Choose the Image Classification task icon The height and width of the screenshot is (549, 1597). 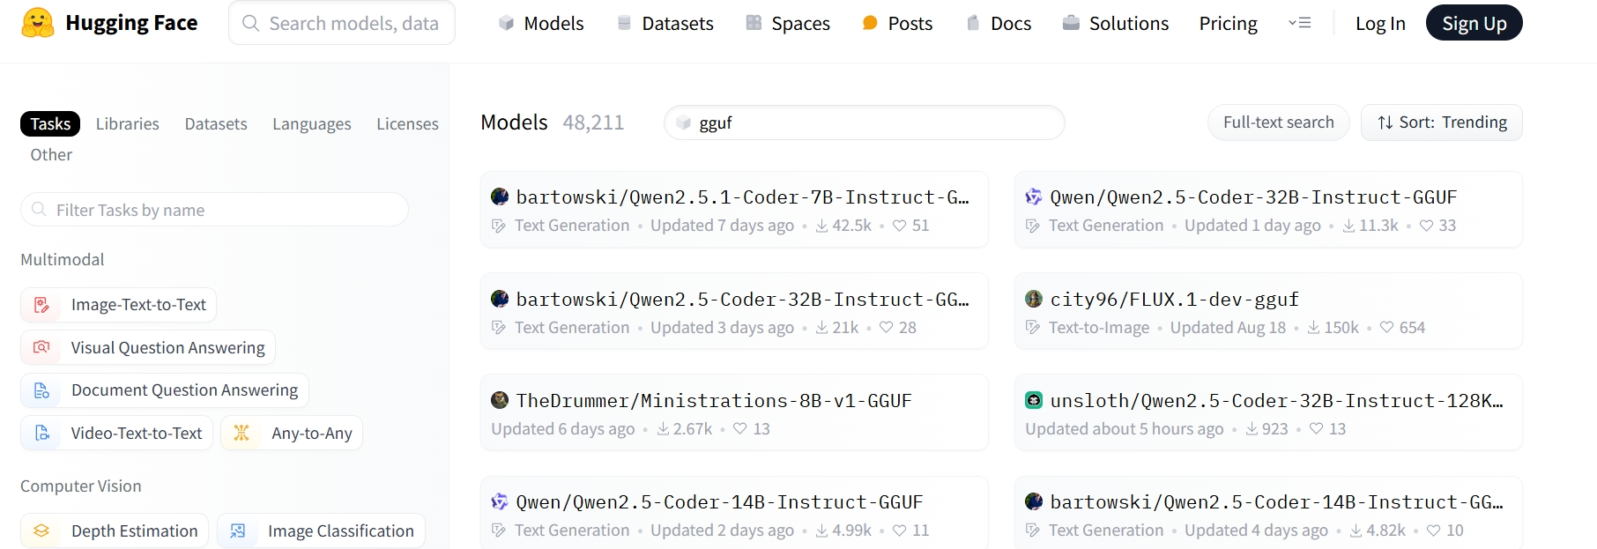[238, 530]
